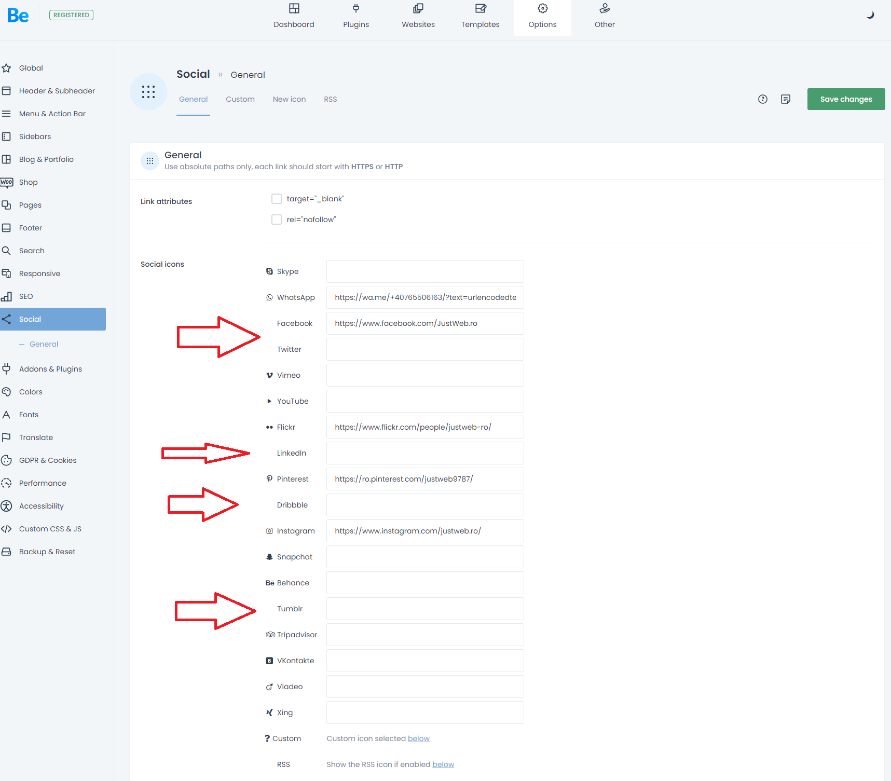
Task: Click the Tripadvisor URL input field
Action: 425,635
